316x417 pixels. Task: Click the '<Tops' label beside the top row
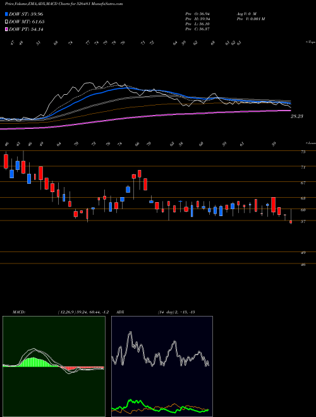(310, 42)
